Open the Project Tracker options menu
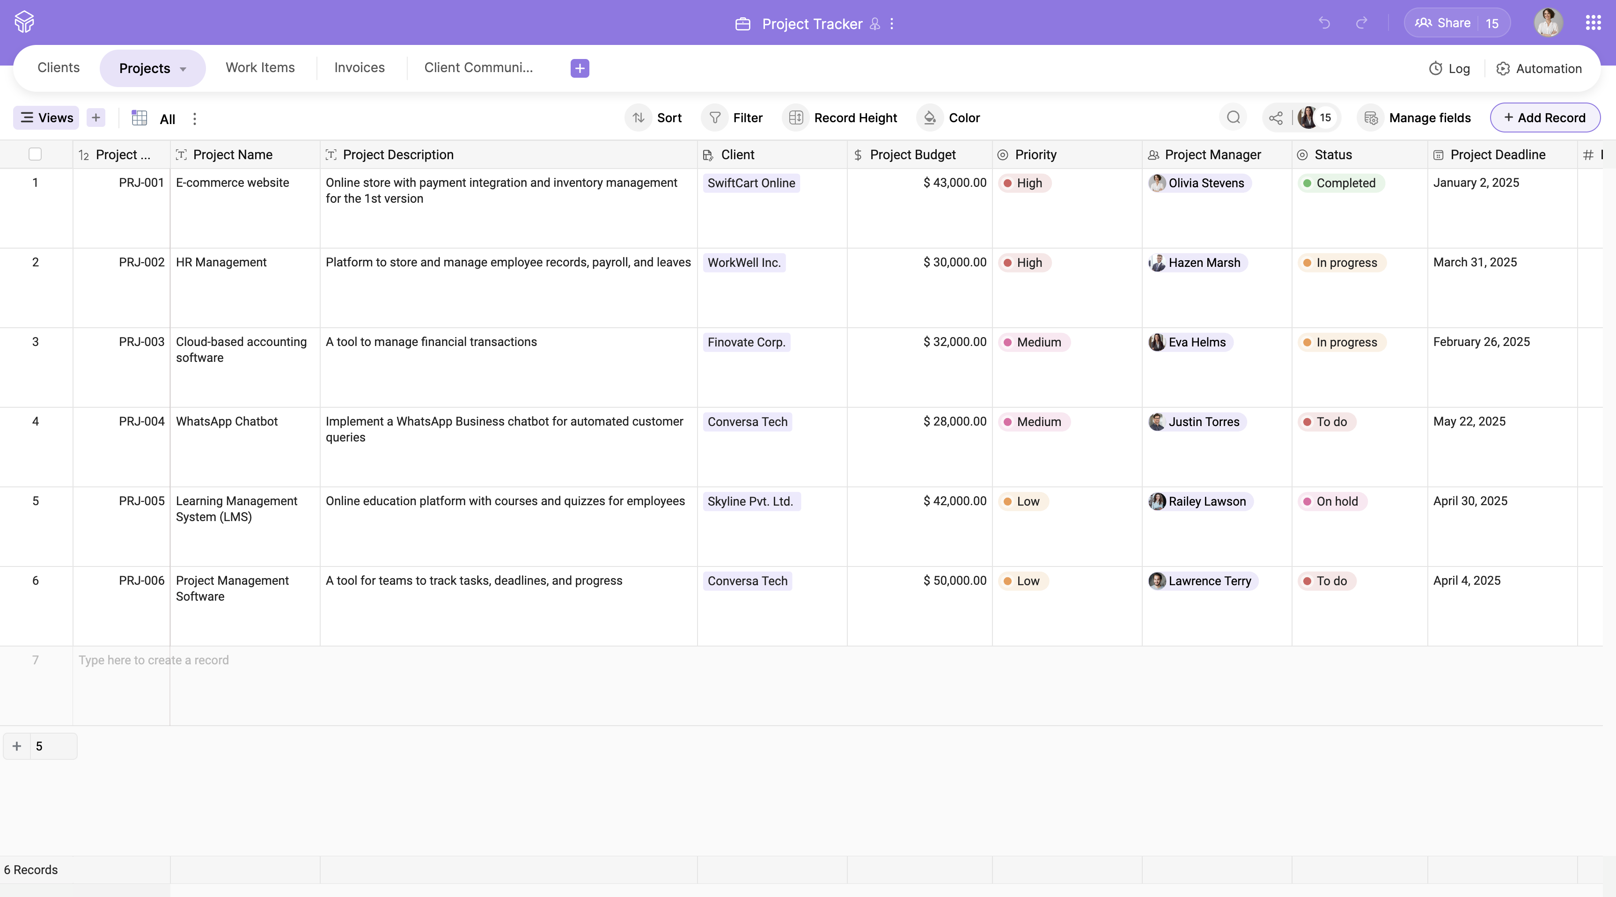The height and width of the screenshot is (897, 1616). click(x=891, y=24)
